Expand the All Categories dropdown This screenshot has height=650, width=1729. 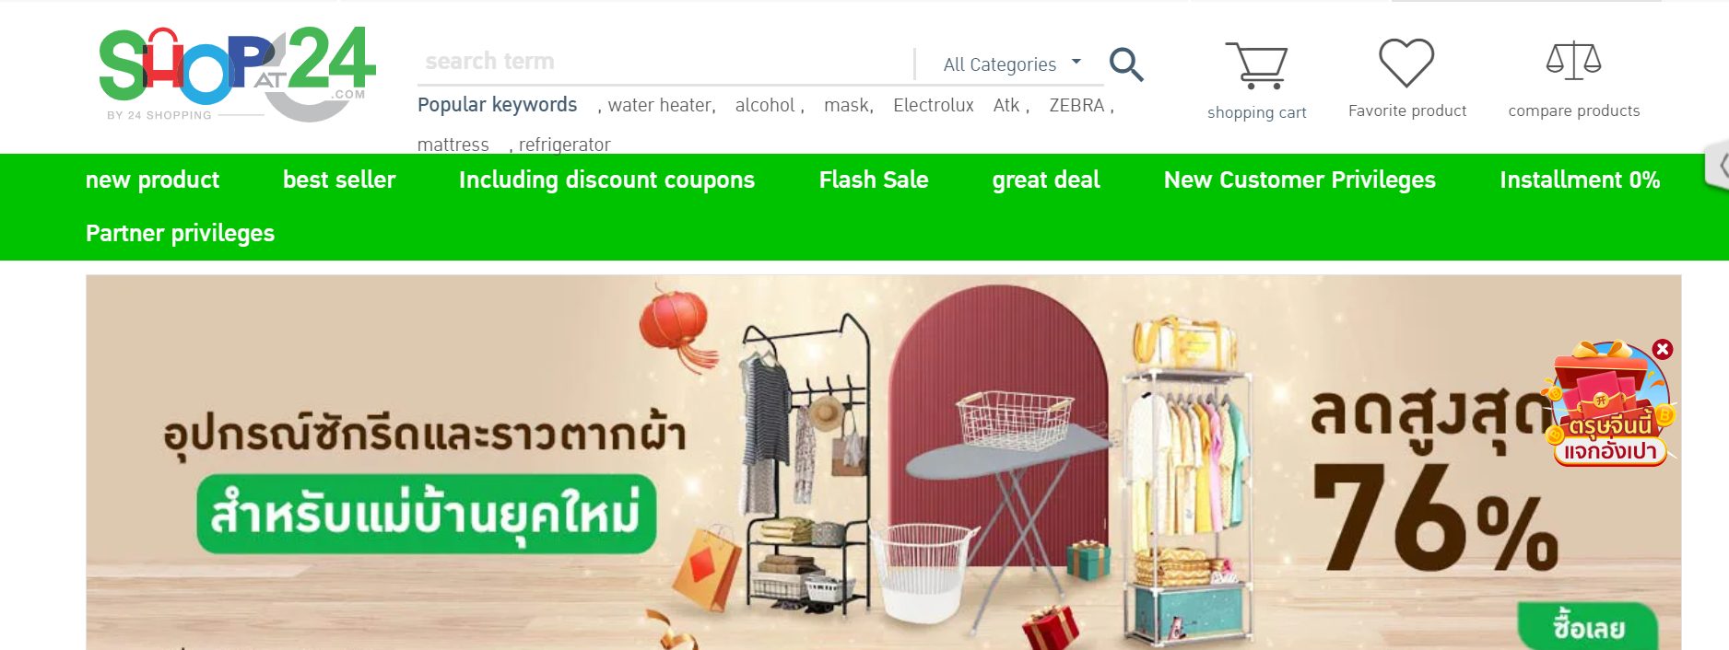click(x=1011, y=64)
